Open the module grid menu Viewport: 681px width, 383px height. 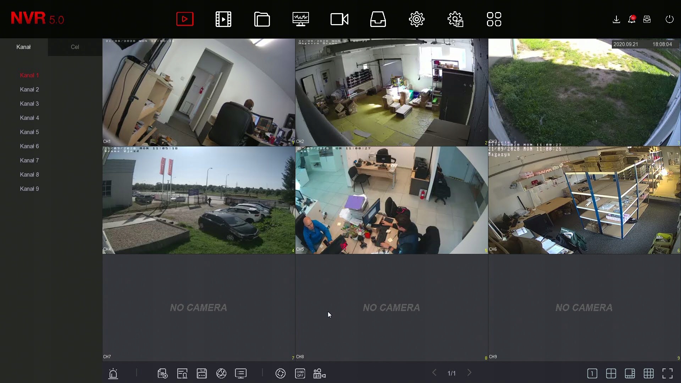click(x=494, y=19)
